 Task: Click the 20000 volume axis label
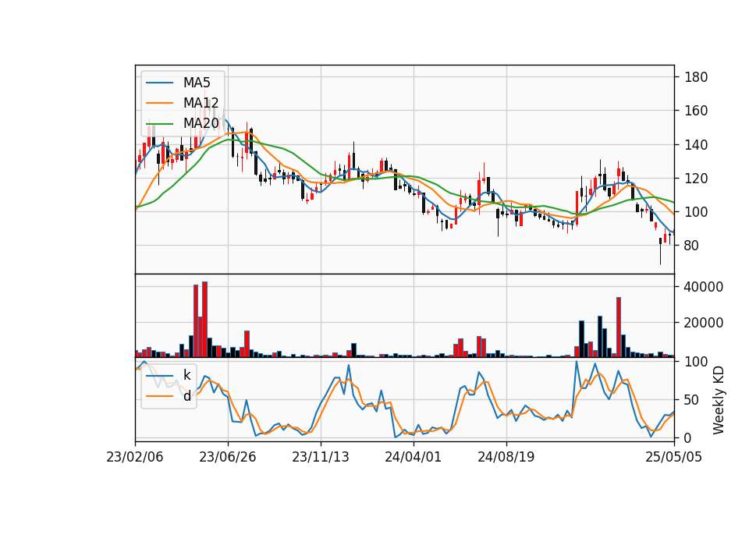tap(704, 323)
